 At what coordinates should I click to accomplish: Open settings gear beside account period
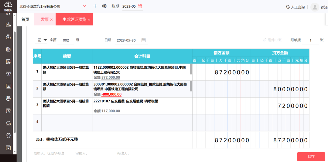(104, 6)
